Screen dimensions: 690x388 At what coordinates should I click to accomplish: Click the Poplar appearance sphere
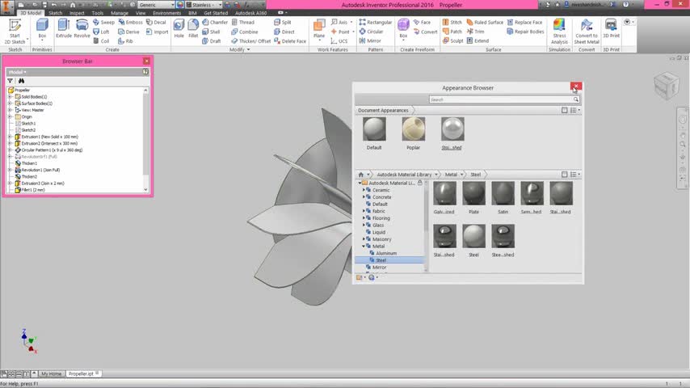click(413, 129)
